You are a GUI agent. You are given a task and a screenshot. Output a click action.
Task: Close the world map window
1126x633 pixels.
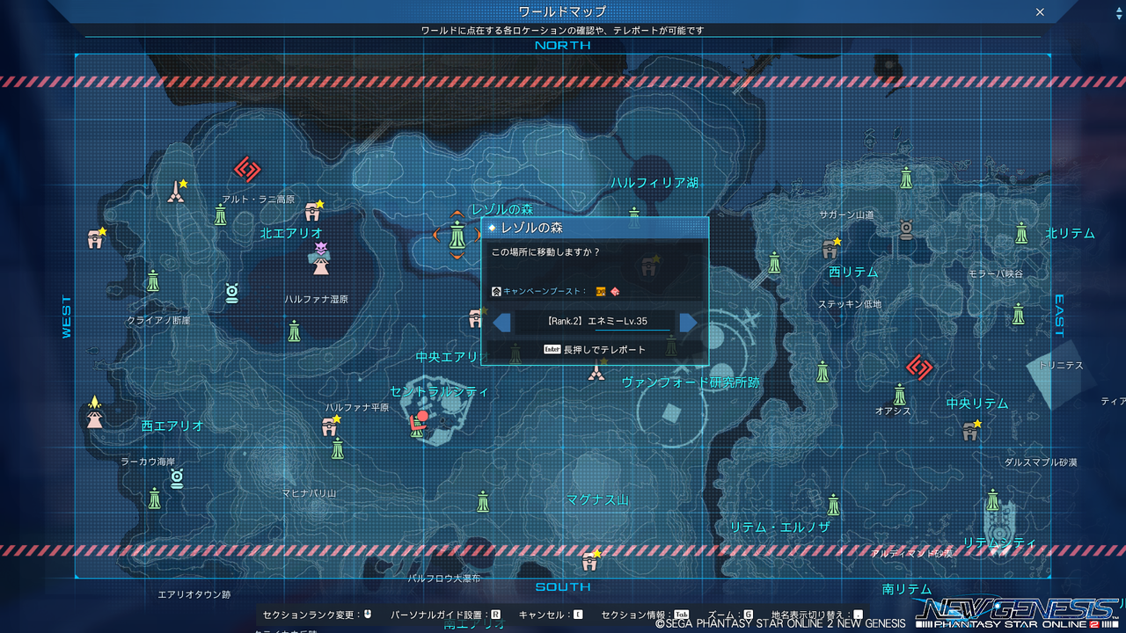tap(1040, 12)
